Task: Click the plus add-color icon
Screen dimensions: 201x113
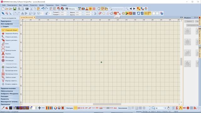Action: pyautogui.click(x=40, y=108)
